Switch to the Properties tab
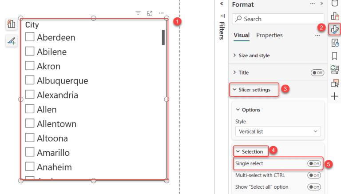Image resolution: width=341 pixels, height=194 pixels. 269,35
